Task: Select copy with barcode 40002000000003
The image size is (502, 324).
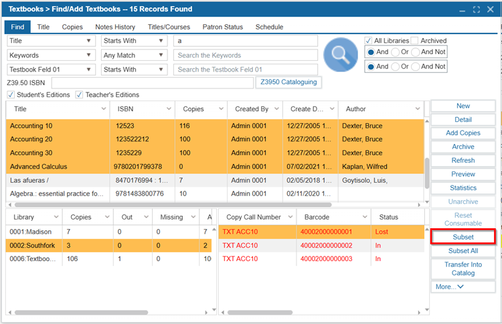Action: (321, 259)
